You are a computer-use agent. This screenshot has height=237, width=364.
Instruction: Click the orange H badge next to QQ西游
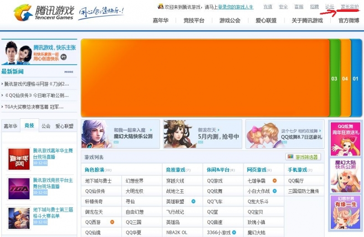(112, 222)
